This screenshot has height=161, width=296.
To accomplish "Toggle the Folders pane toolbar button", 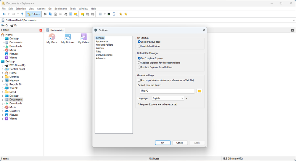I will [34, 14].
